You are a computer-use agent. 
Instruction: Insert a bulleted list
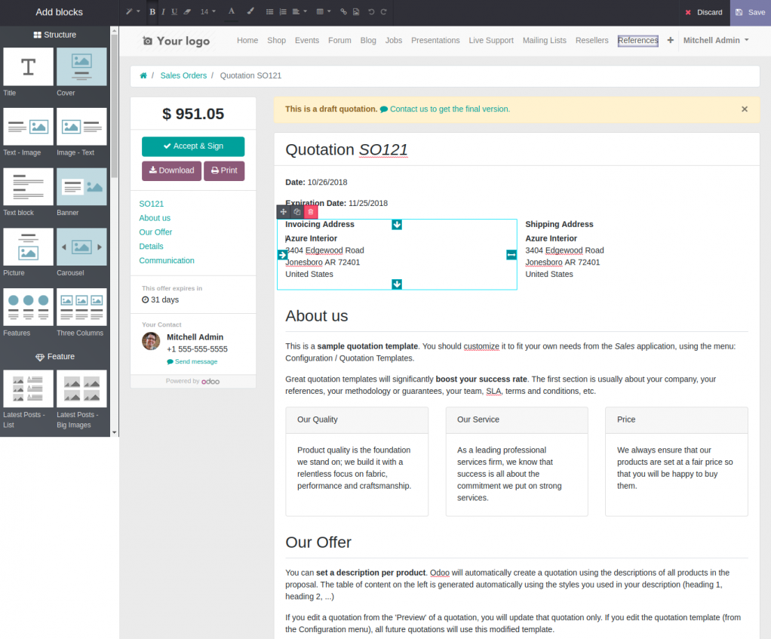click(x=270, y=11)
